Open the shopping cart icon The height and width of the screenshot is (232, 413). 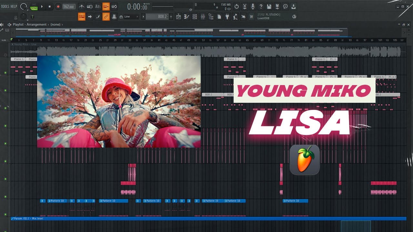pyautogui.click(x=252, y=17)
